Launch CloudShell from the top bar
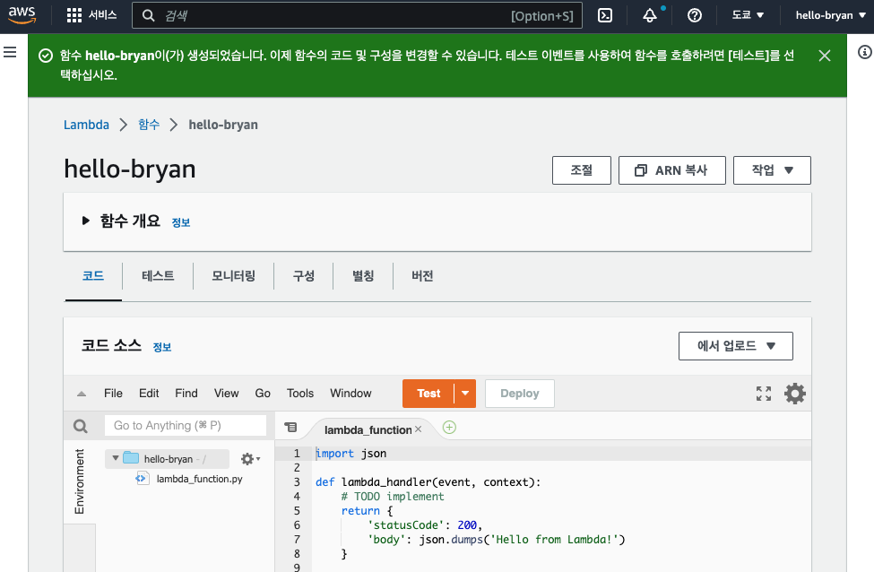This screenshot has height=572, width=874. click(x=605, y=15)
